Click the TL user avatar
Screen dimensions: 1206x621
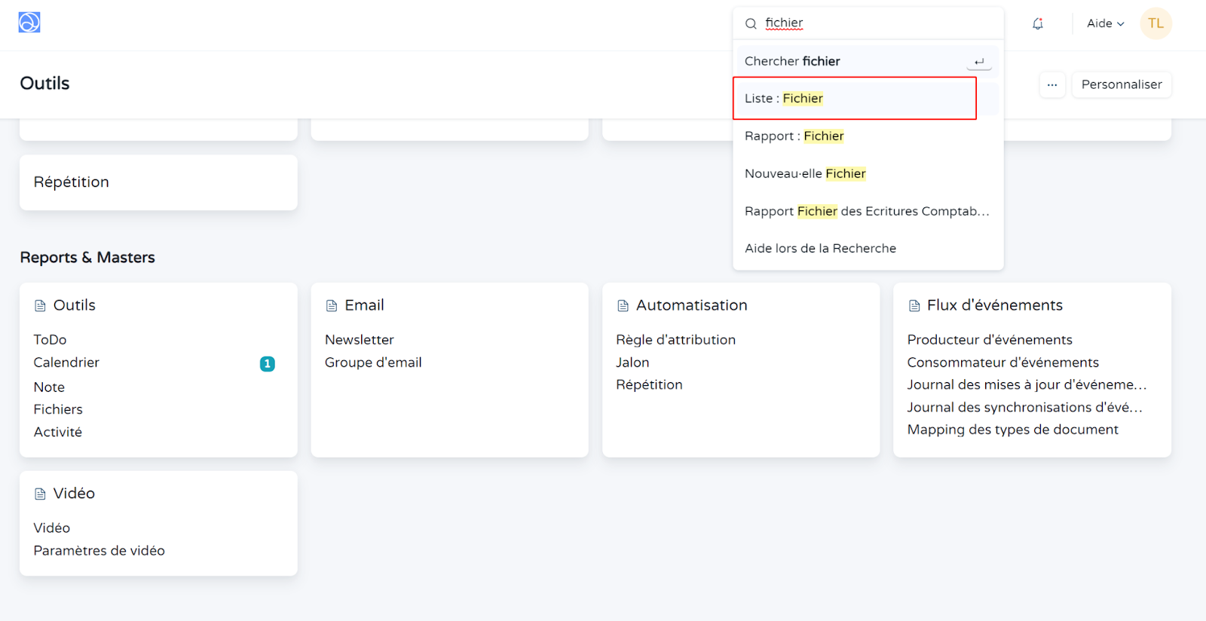tap(1155, 23)
